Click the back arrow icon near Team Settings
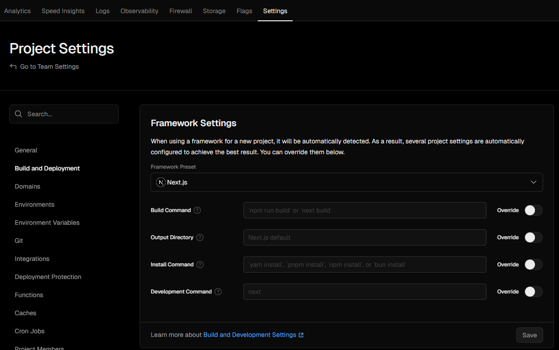 coord(13,66)
